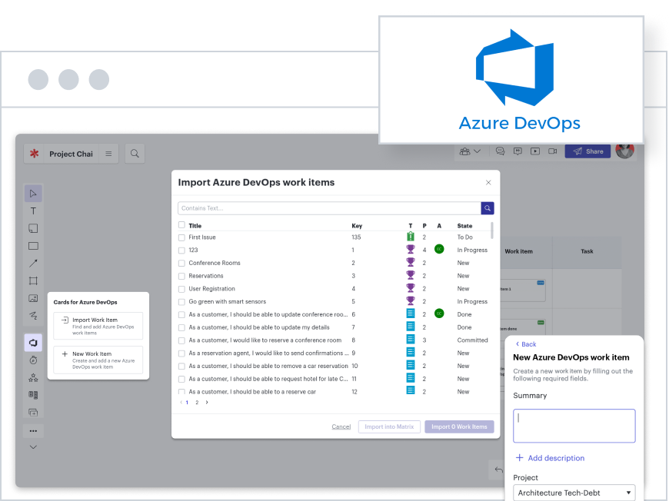Open the stars rating tool

click(x=33, y=378)
